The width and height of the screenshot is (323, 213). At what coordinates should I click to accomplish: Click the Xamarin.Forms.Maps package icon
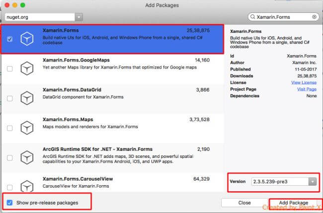point(27,128)
